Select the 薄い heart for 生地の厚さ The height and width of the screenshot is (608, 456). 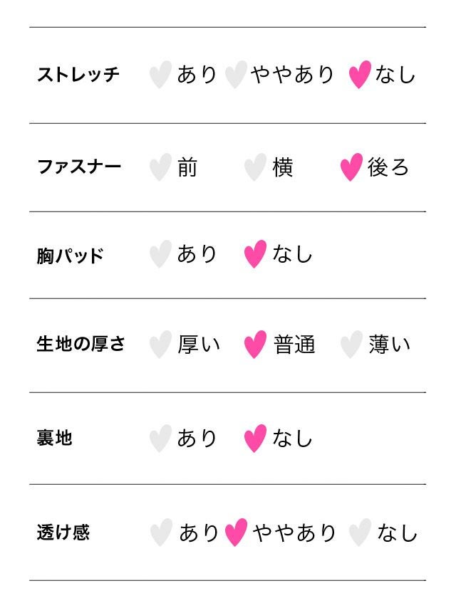pos(351,345)
